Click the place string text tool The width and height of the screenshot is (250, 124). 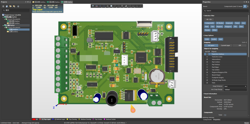point(137,6)
